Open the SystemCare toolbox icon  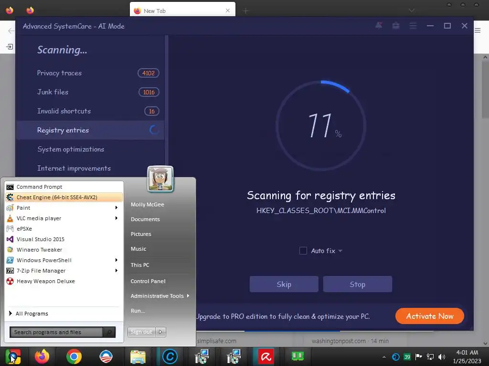396,26
